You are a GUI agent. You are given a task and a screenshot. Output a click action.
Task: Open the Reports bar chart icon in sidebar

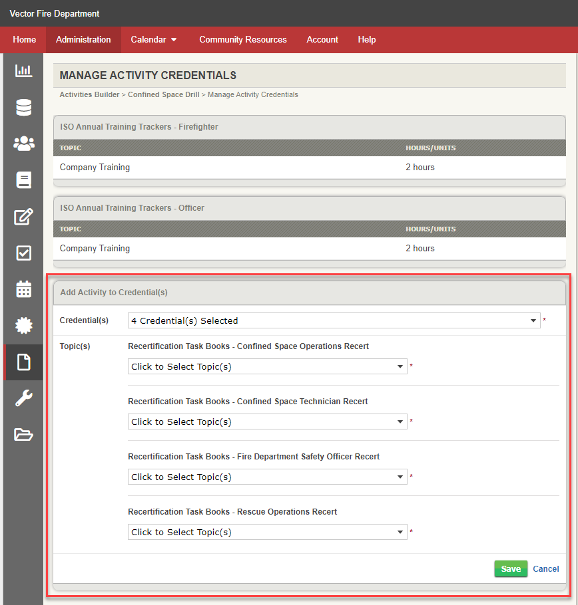(x=23, y=70)
